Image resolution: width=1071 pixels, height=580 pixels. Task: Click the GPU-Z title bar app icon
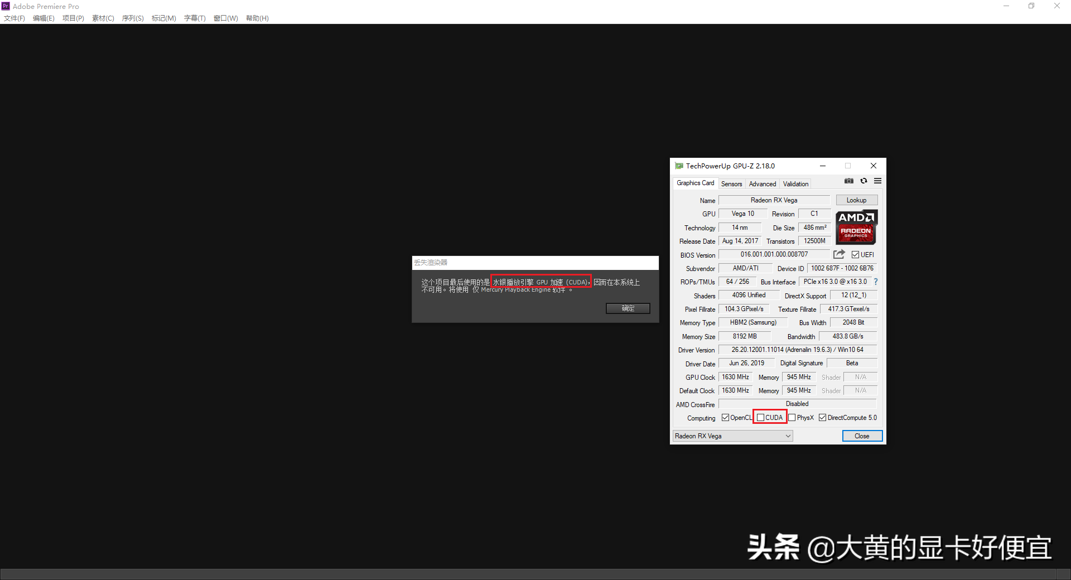point(679,166)
